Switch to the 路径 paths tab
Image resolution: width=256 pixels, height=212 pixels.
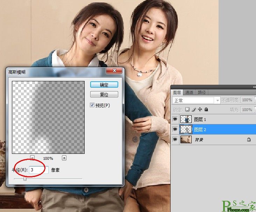pos(202,93)
